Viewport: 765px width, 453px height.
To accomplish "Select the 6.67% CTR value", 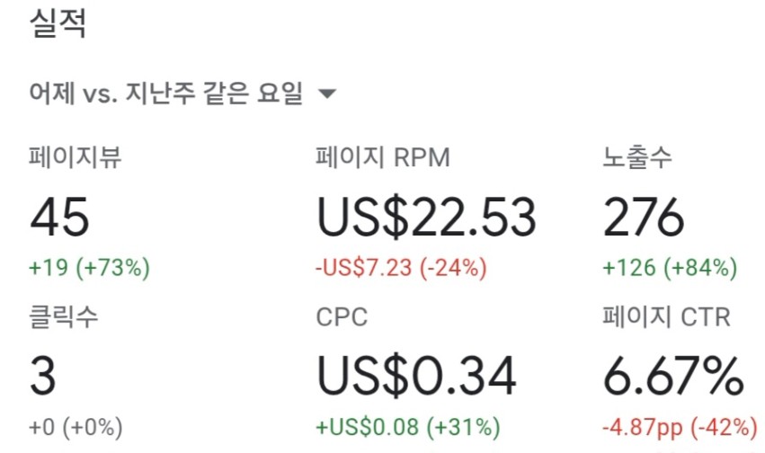I will click(x=673, y=376).
